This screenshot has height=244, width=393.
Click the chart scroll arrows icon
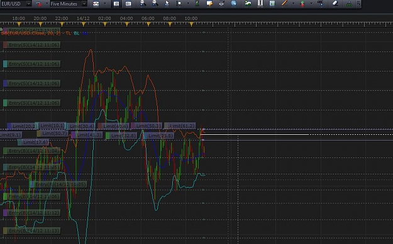(272, 3)
